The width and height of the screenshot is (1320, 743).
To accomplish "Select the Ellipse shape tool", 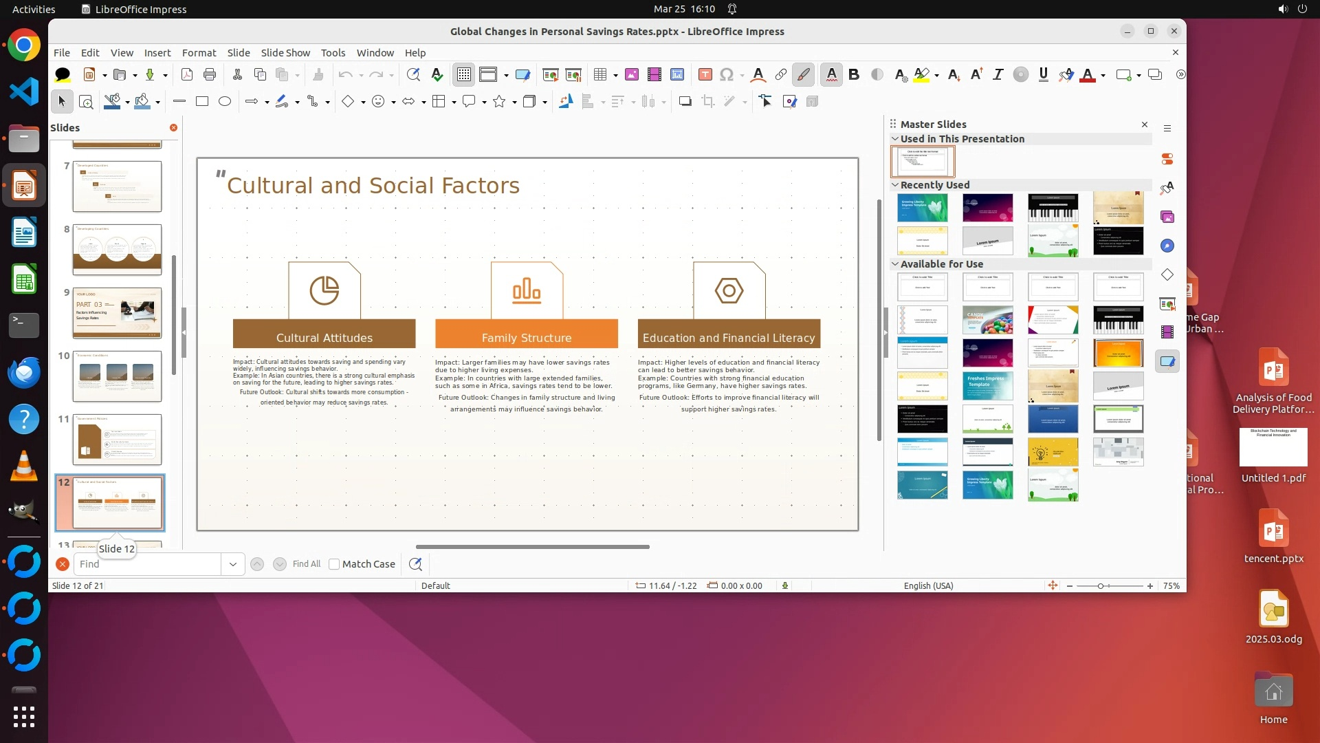I will (x=225, y=102).
